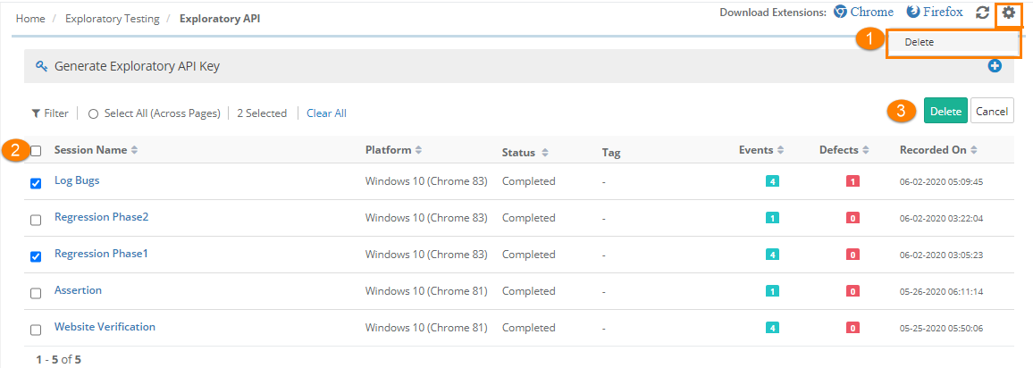
Task: Click the refresh icon
Action: (x=982, y=13)
